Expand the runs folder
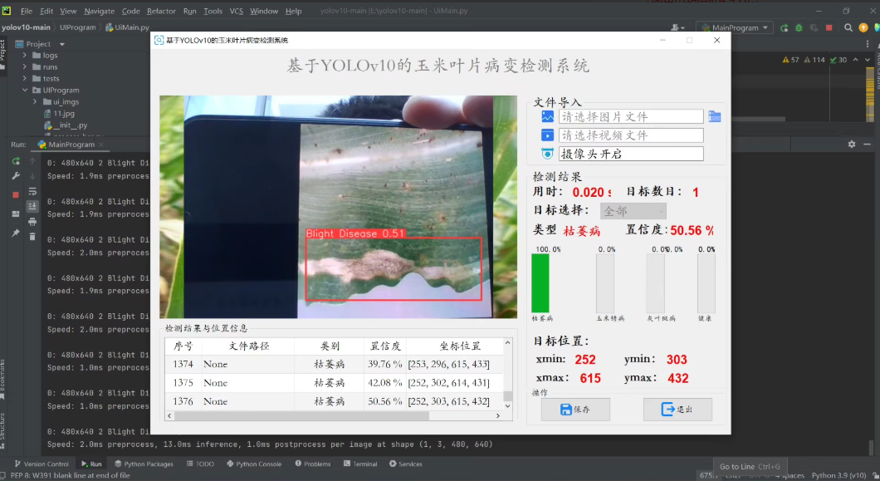Image resolution: width=880 pixels, height=481 pixels. pyautogui.click(x=25, y=66)
